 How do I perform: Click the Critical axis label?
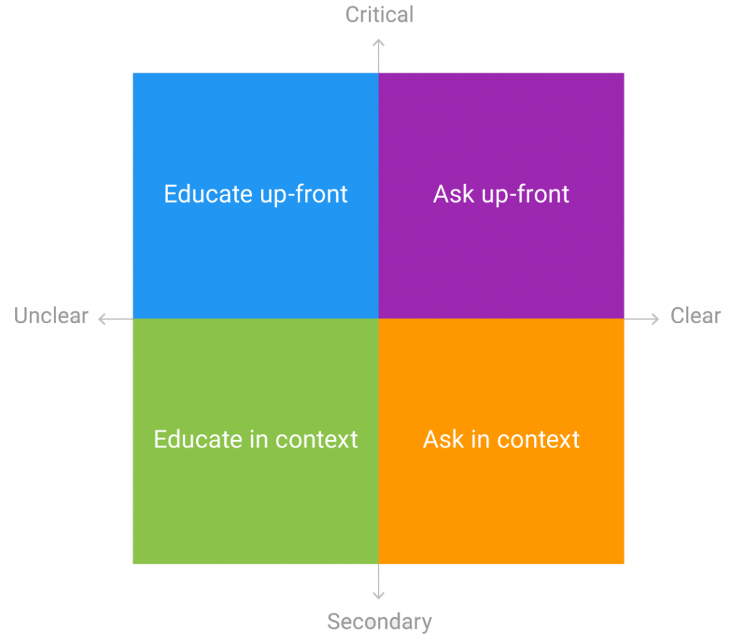[x=379, y=15]
